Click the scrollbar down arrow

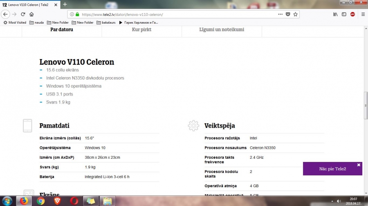tap(366, 193)
